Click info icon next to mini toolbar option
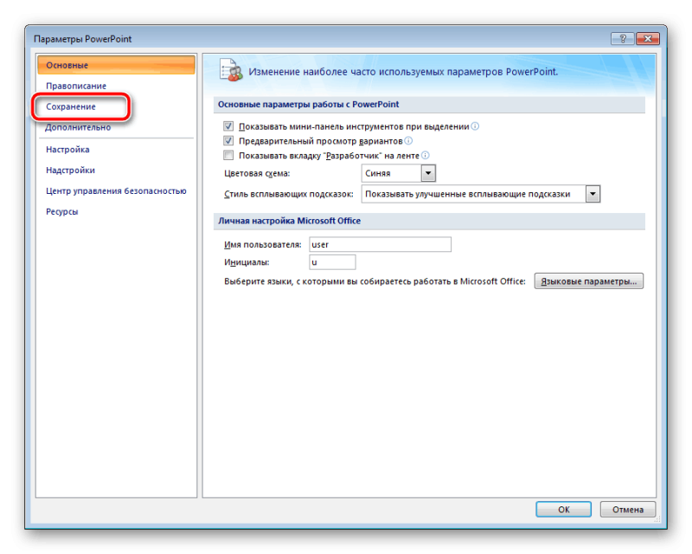This screenshot has height=554, width=692. pyautogui.click(x=475, y=126)
